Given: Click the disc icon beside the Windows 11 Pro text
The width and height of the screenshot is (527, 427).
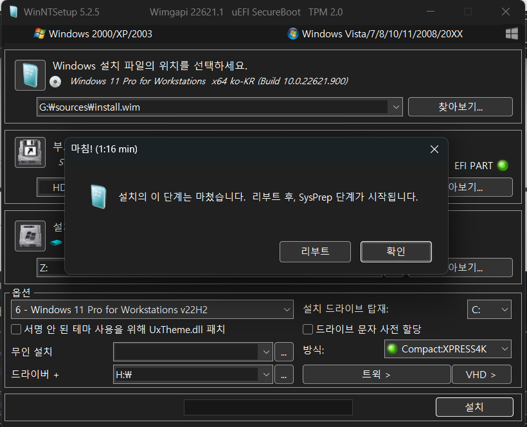Looking at the screenshot, I should 55,82.
